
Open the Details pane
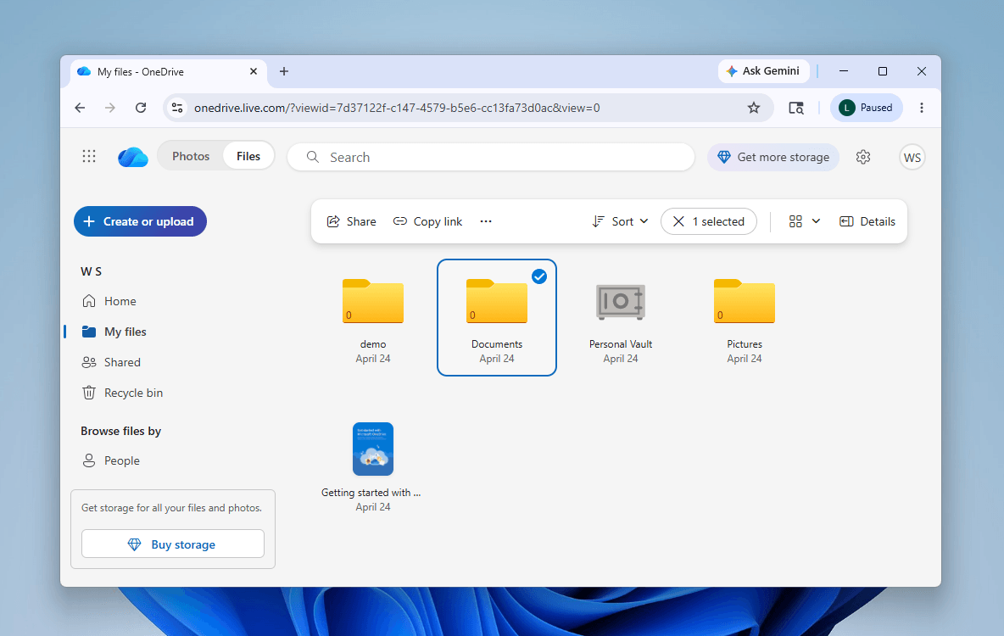pyautogui.click(x=867, y=221)
